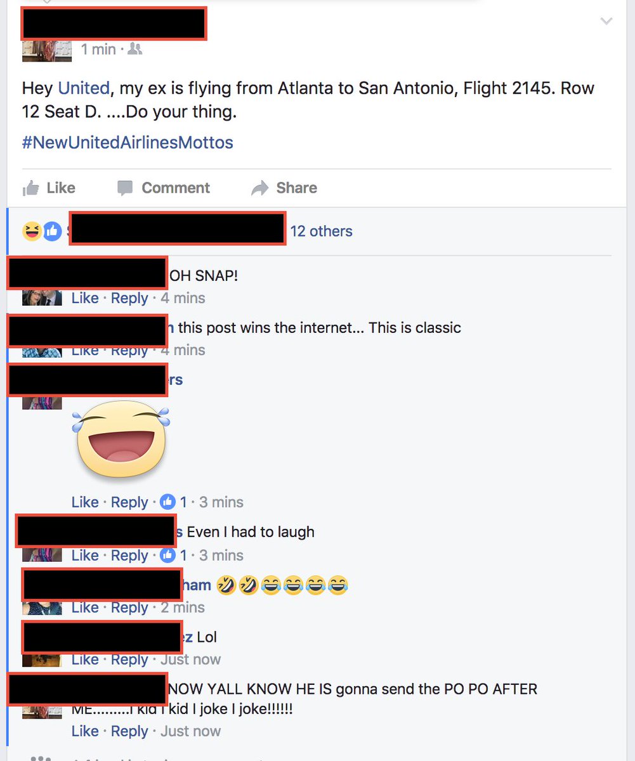Click the like count icon under Even I had to laugh
635x761 pixels.
pyautogui.click(x=167, y=555)
